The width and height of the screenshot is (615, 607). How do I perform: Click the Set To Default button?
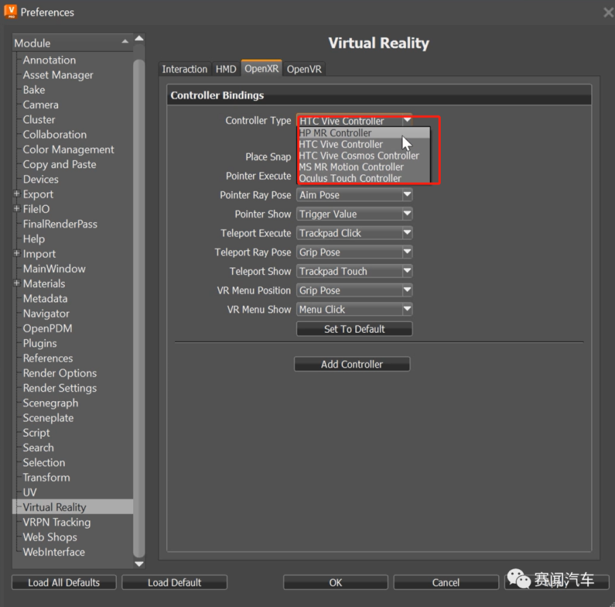coord(354,329)
